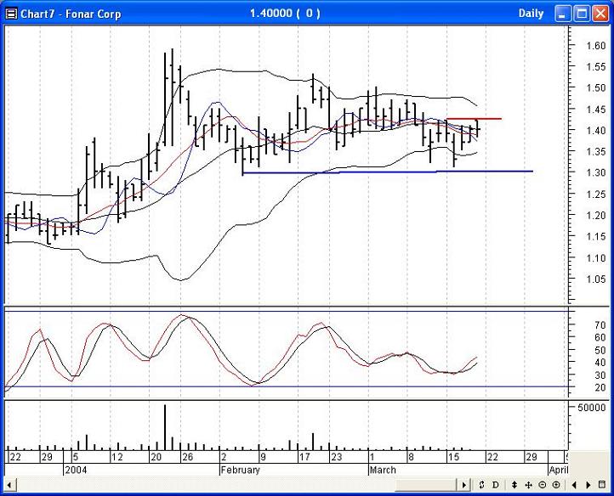The height and width of the screenshot is (496, 614).
Task: Click the horizontal scrollbar thumb
Action: [426, 485]
